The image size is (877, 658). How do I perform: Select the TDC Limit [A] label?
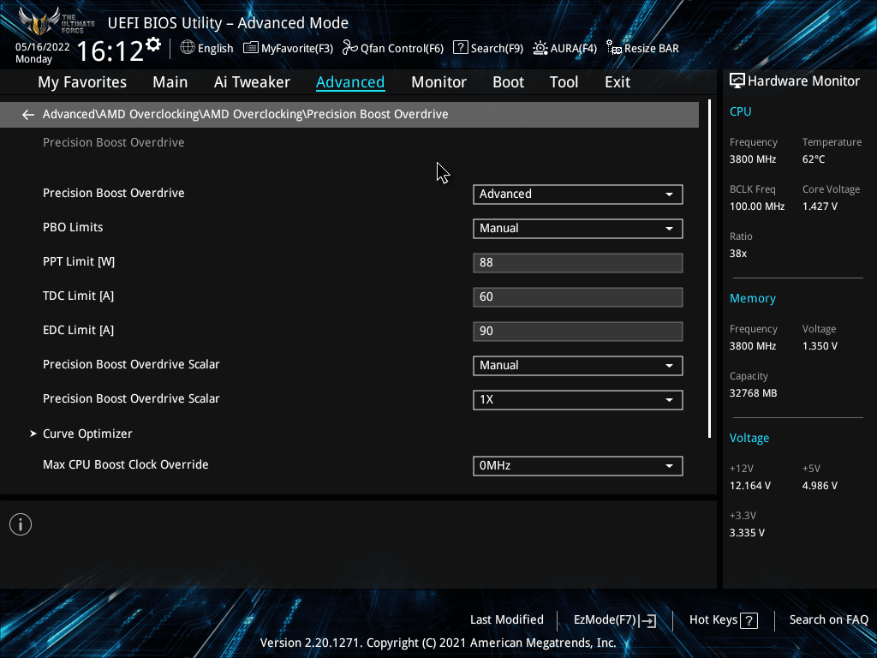click(x=78, y=296)
